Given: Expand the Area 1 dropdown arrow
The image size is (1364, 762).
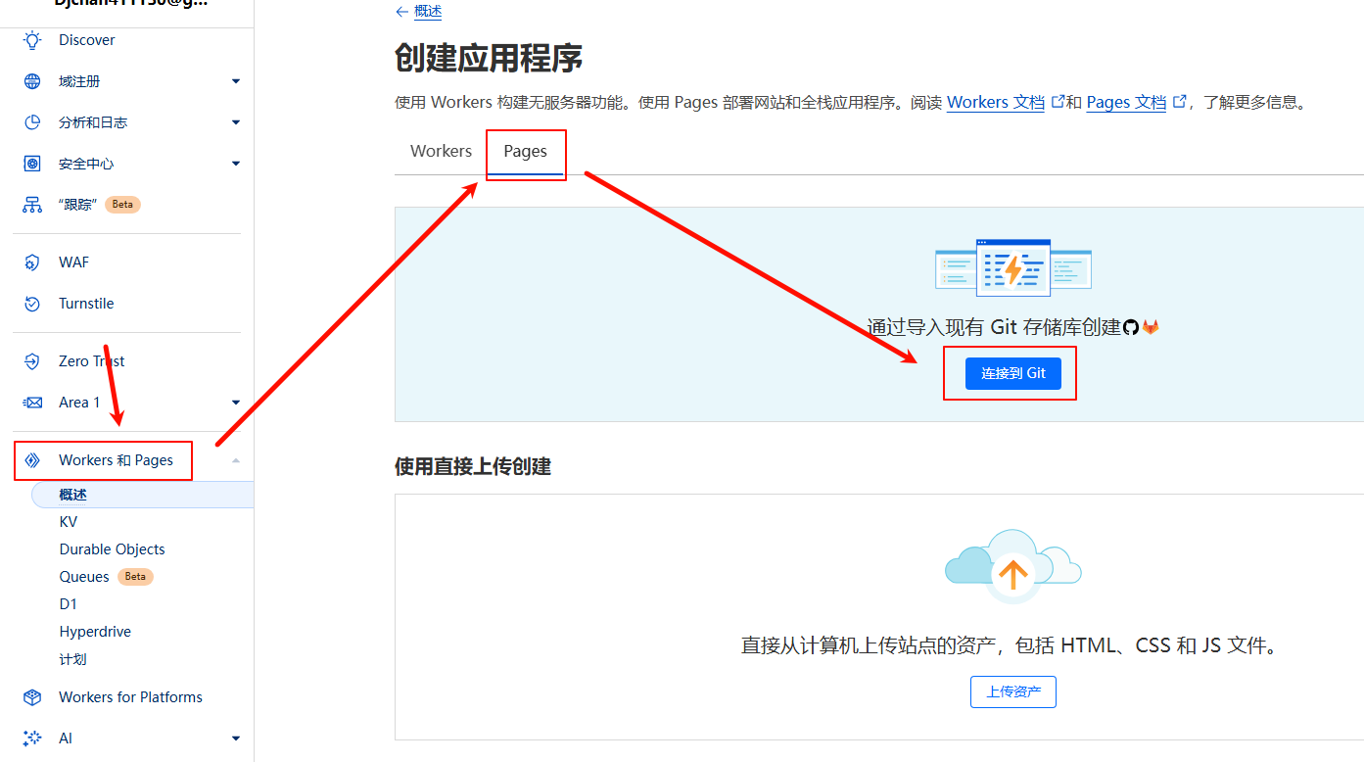Looking at the screenshot, I should [236, 403].
